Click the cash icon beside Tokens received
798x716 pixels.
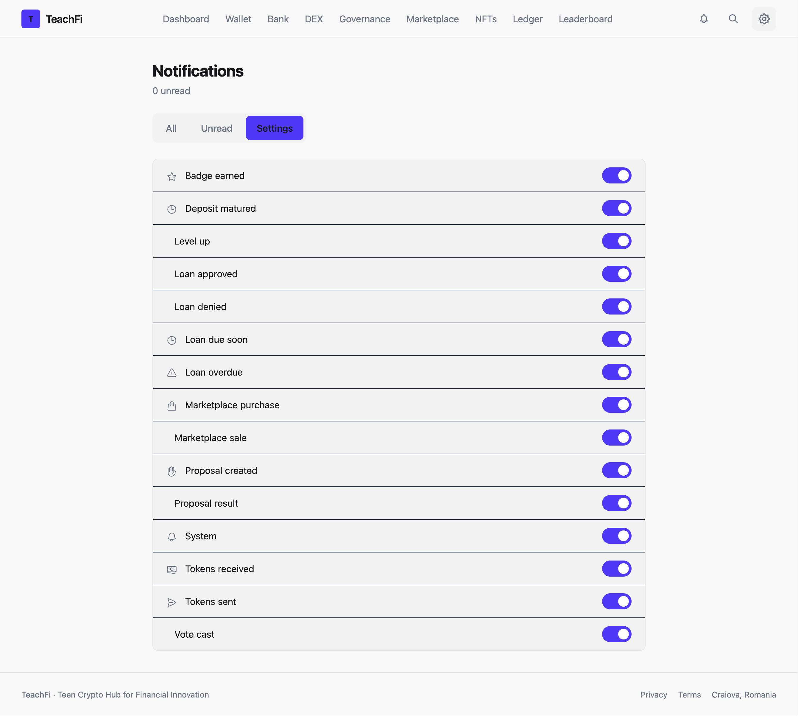[172, 569]
